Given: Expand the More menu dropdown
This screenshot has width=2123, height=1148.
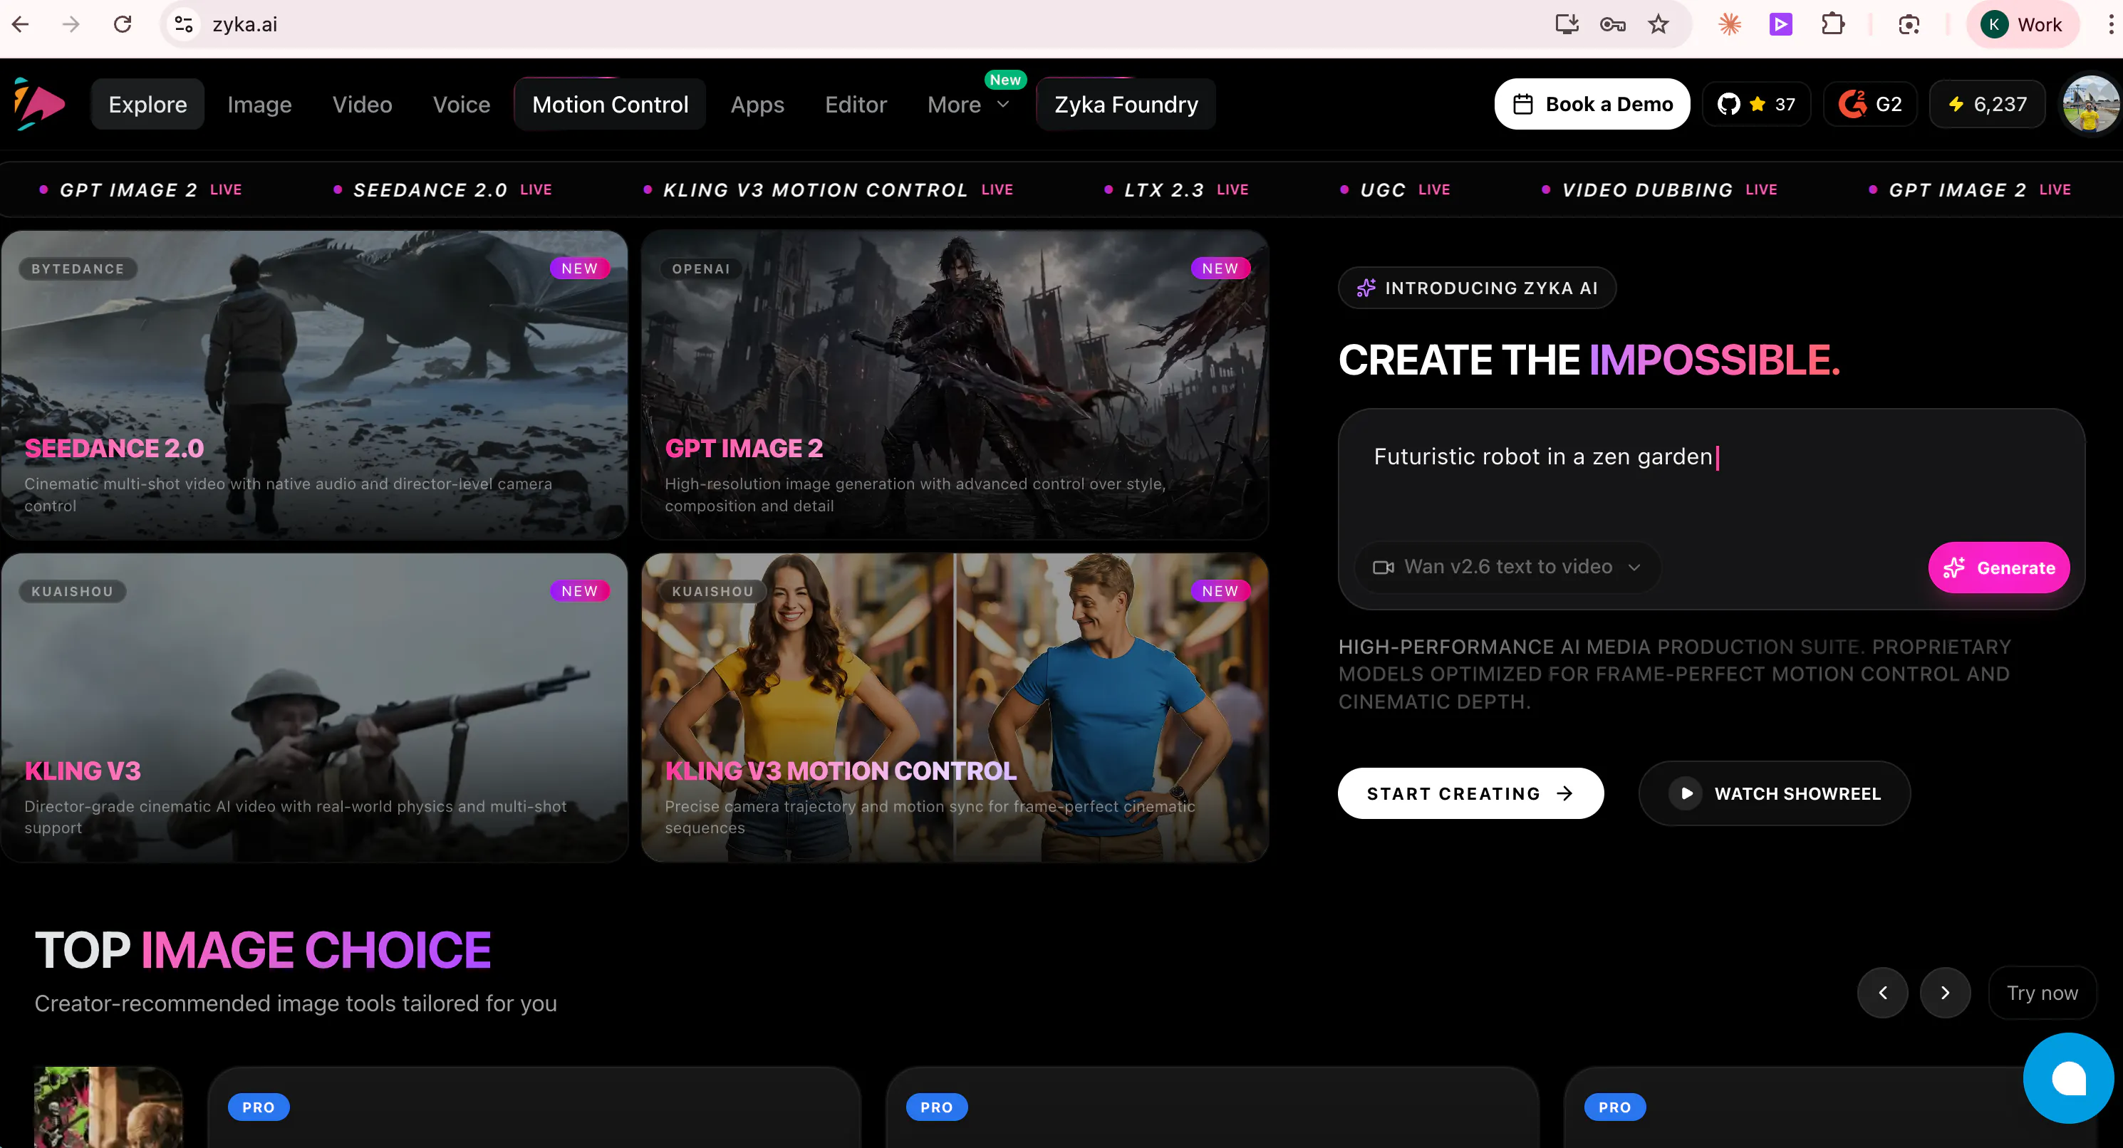Looking at the screenshot, I should (x=968, y=105).
